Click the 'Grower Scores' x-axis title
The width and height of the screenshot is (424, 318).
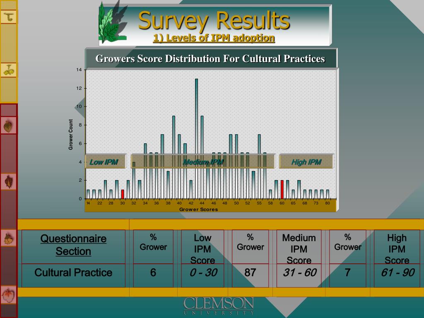(198, 209)
